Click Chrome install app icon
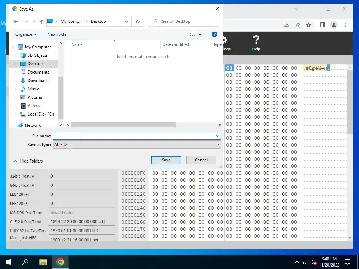 pos(286,25)
